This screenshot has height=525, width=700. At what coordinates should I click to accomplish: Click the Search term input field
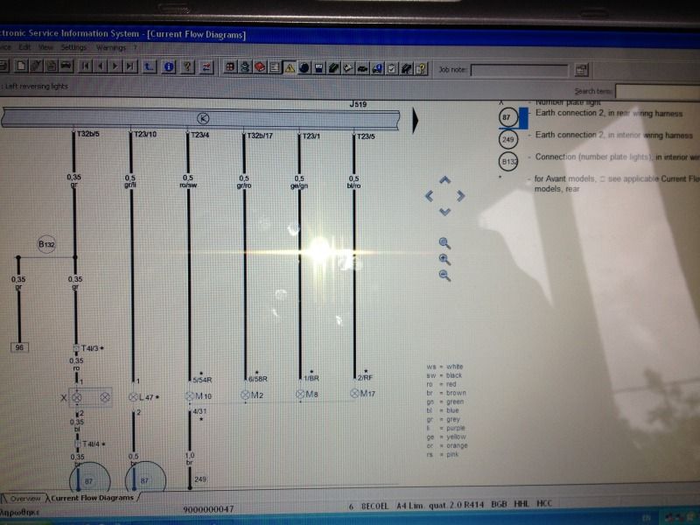(x=656, y=91)
